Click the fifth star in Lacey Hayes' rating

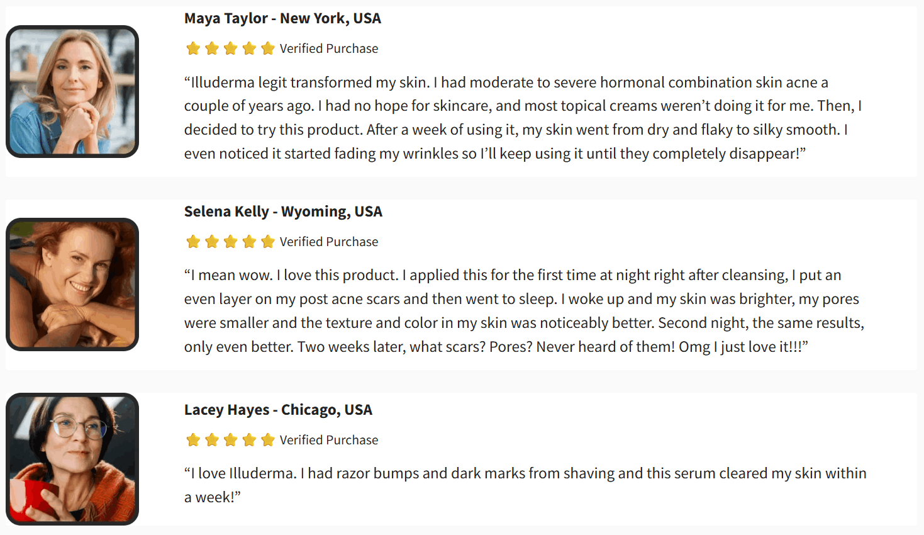268,440
